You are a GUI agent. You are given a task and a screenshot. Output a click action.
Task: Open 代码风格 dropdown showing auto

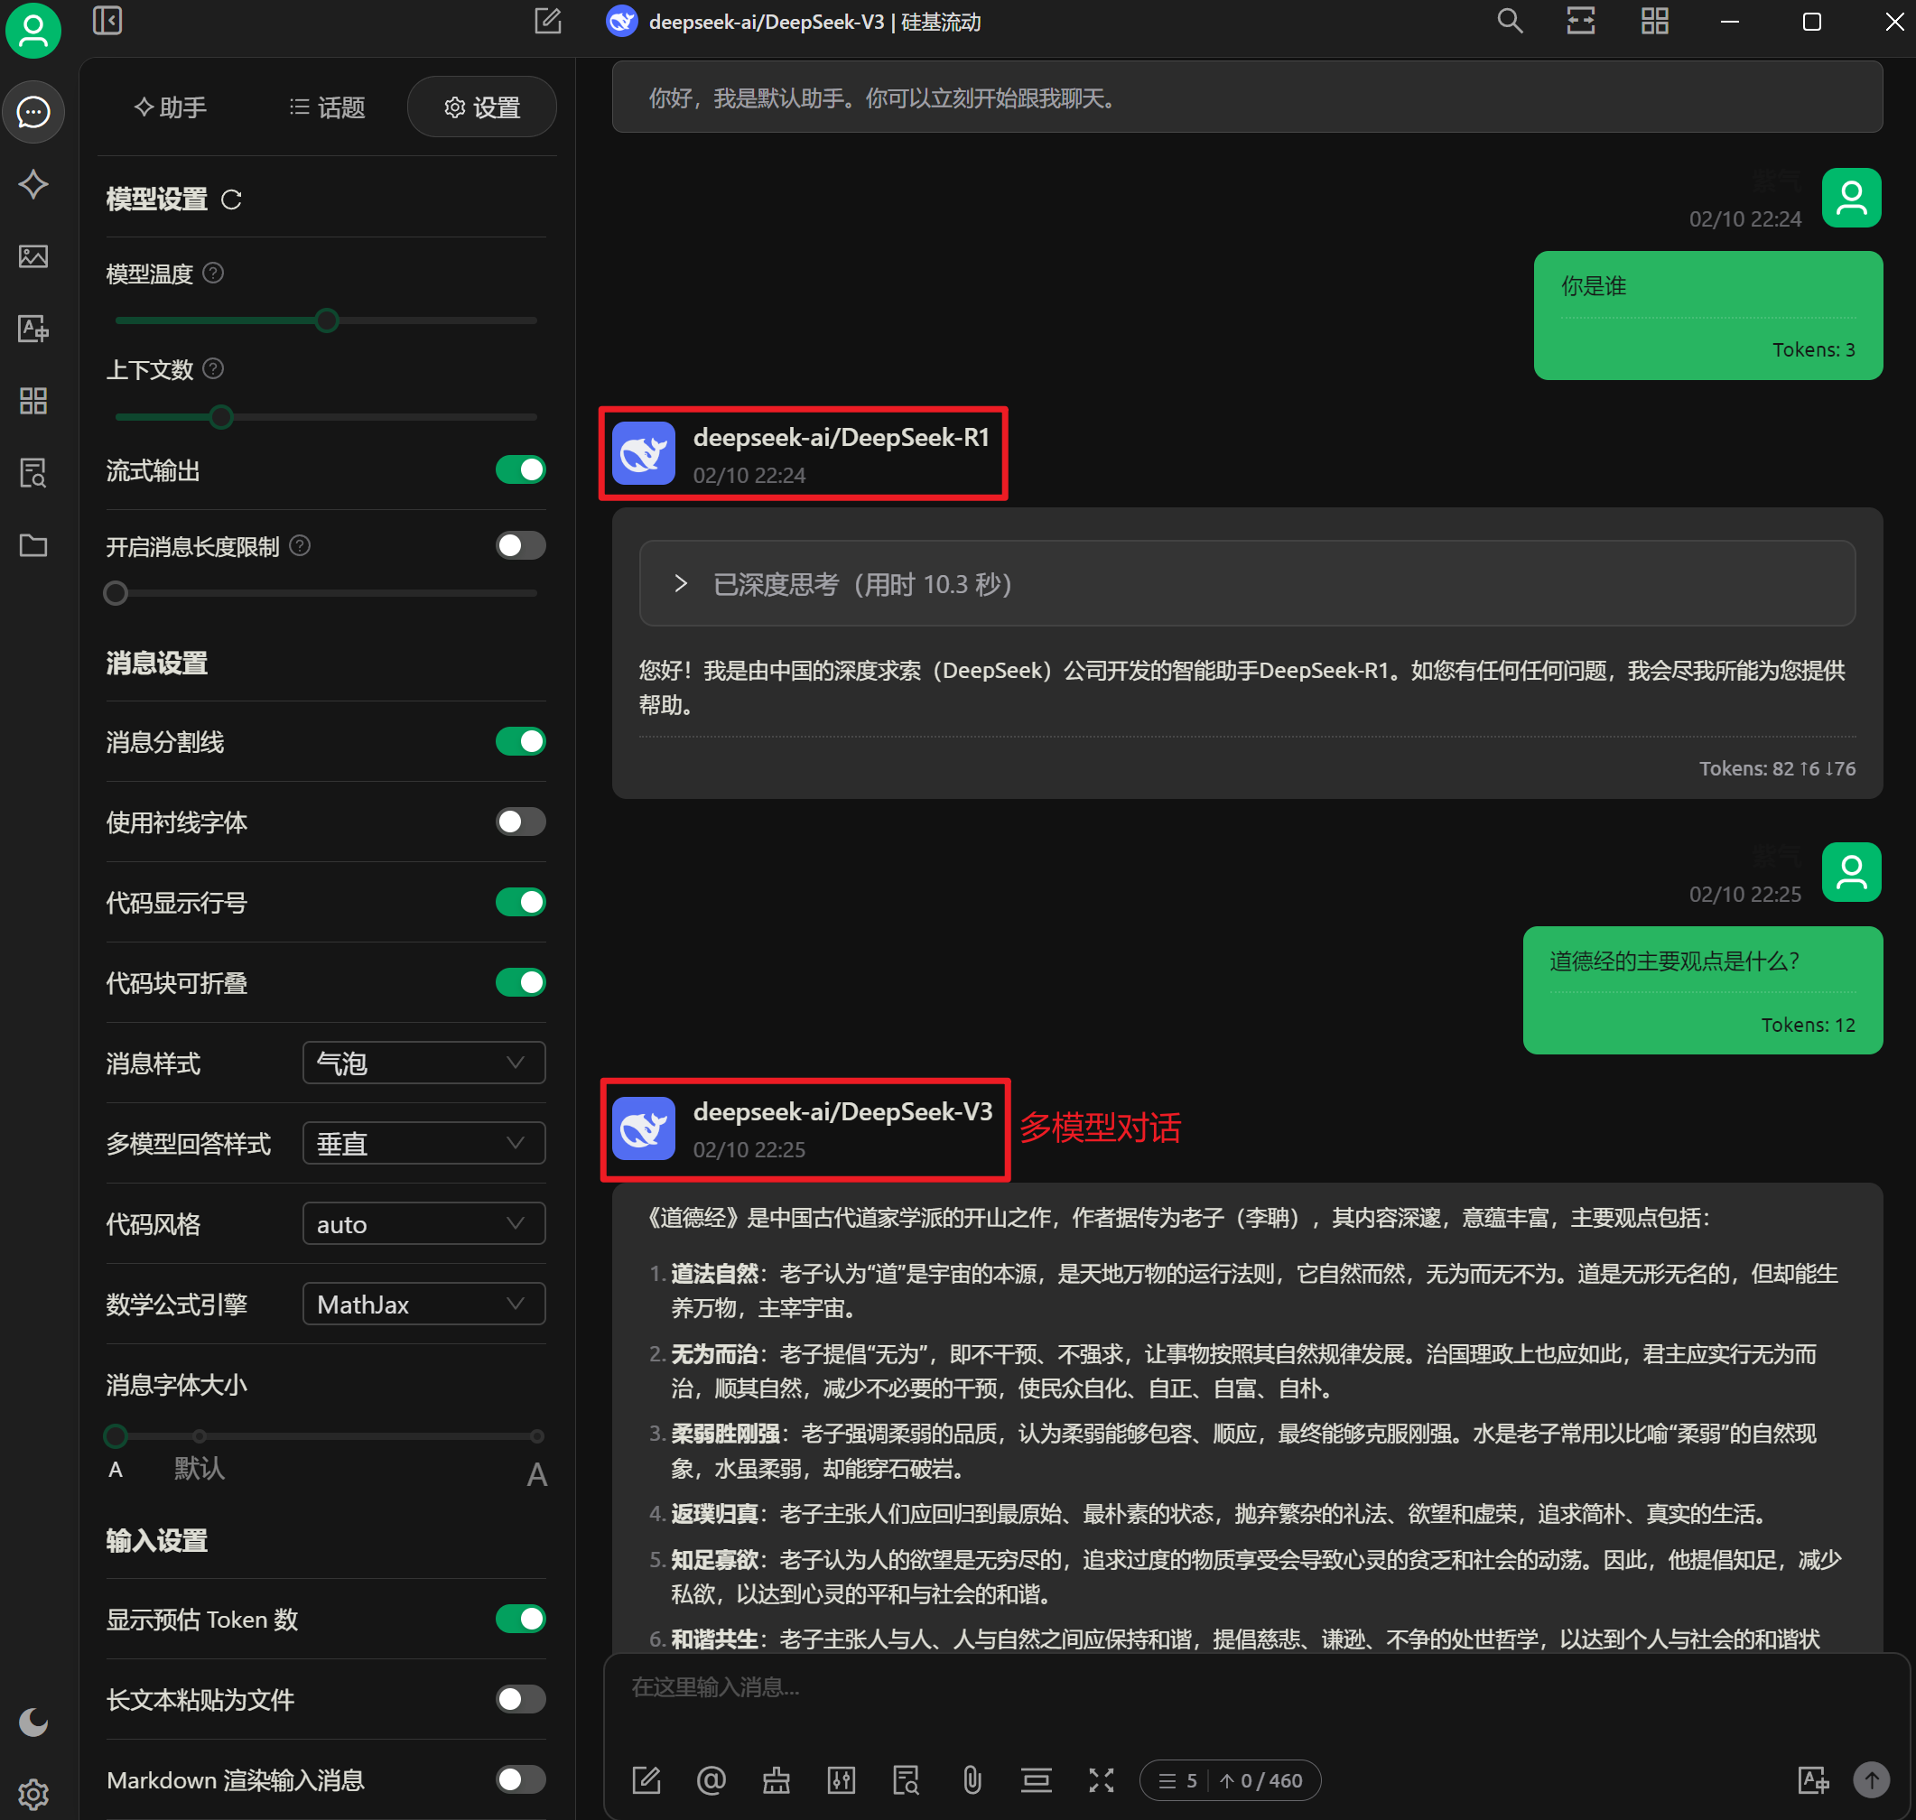(424, 1224)
